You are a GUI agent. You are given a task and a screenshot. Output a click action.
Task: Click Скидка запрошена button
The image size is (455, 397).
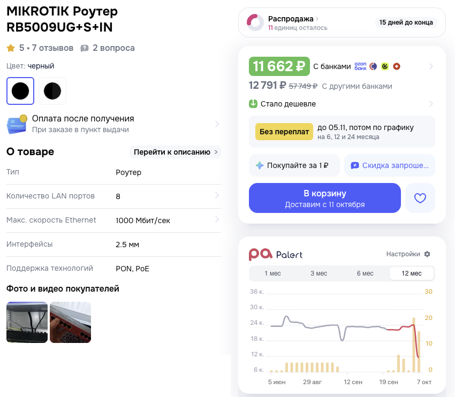(389, 165)
